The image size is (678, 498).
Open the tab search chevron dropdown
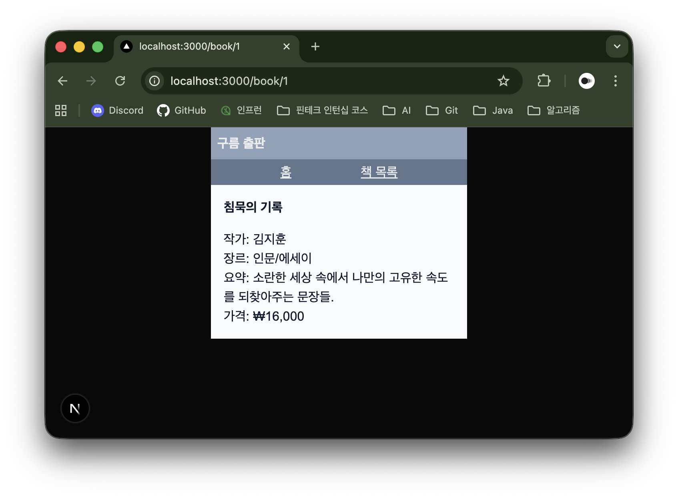pyautogui.click(x=617, y=46)
